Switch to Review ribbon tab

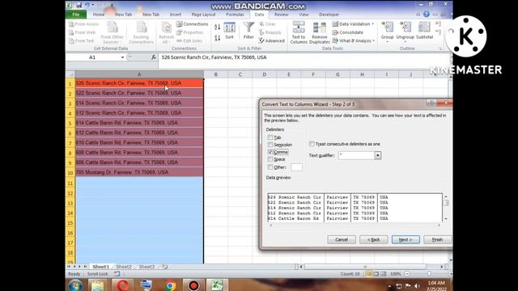[x=281, y=15]
